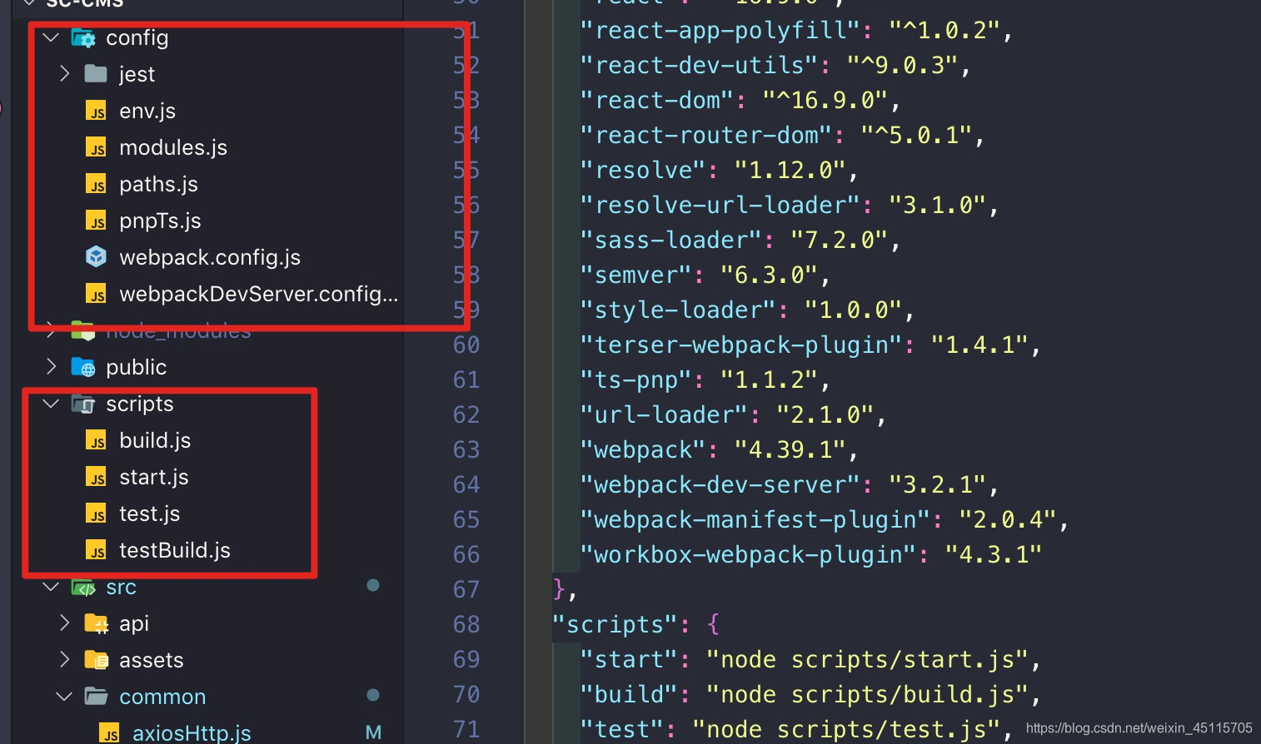Click the "workbox-webpack-plugin" key
1261x744 pixels.
[748, 554]
